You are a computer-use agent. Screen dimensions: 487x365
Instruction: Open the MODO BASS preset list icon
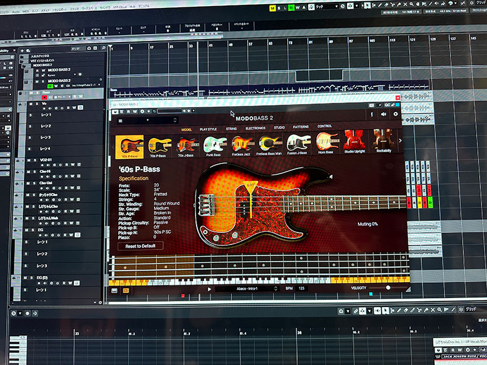point(121,120)
